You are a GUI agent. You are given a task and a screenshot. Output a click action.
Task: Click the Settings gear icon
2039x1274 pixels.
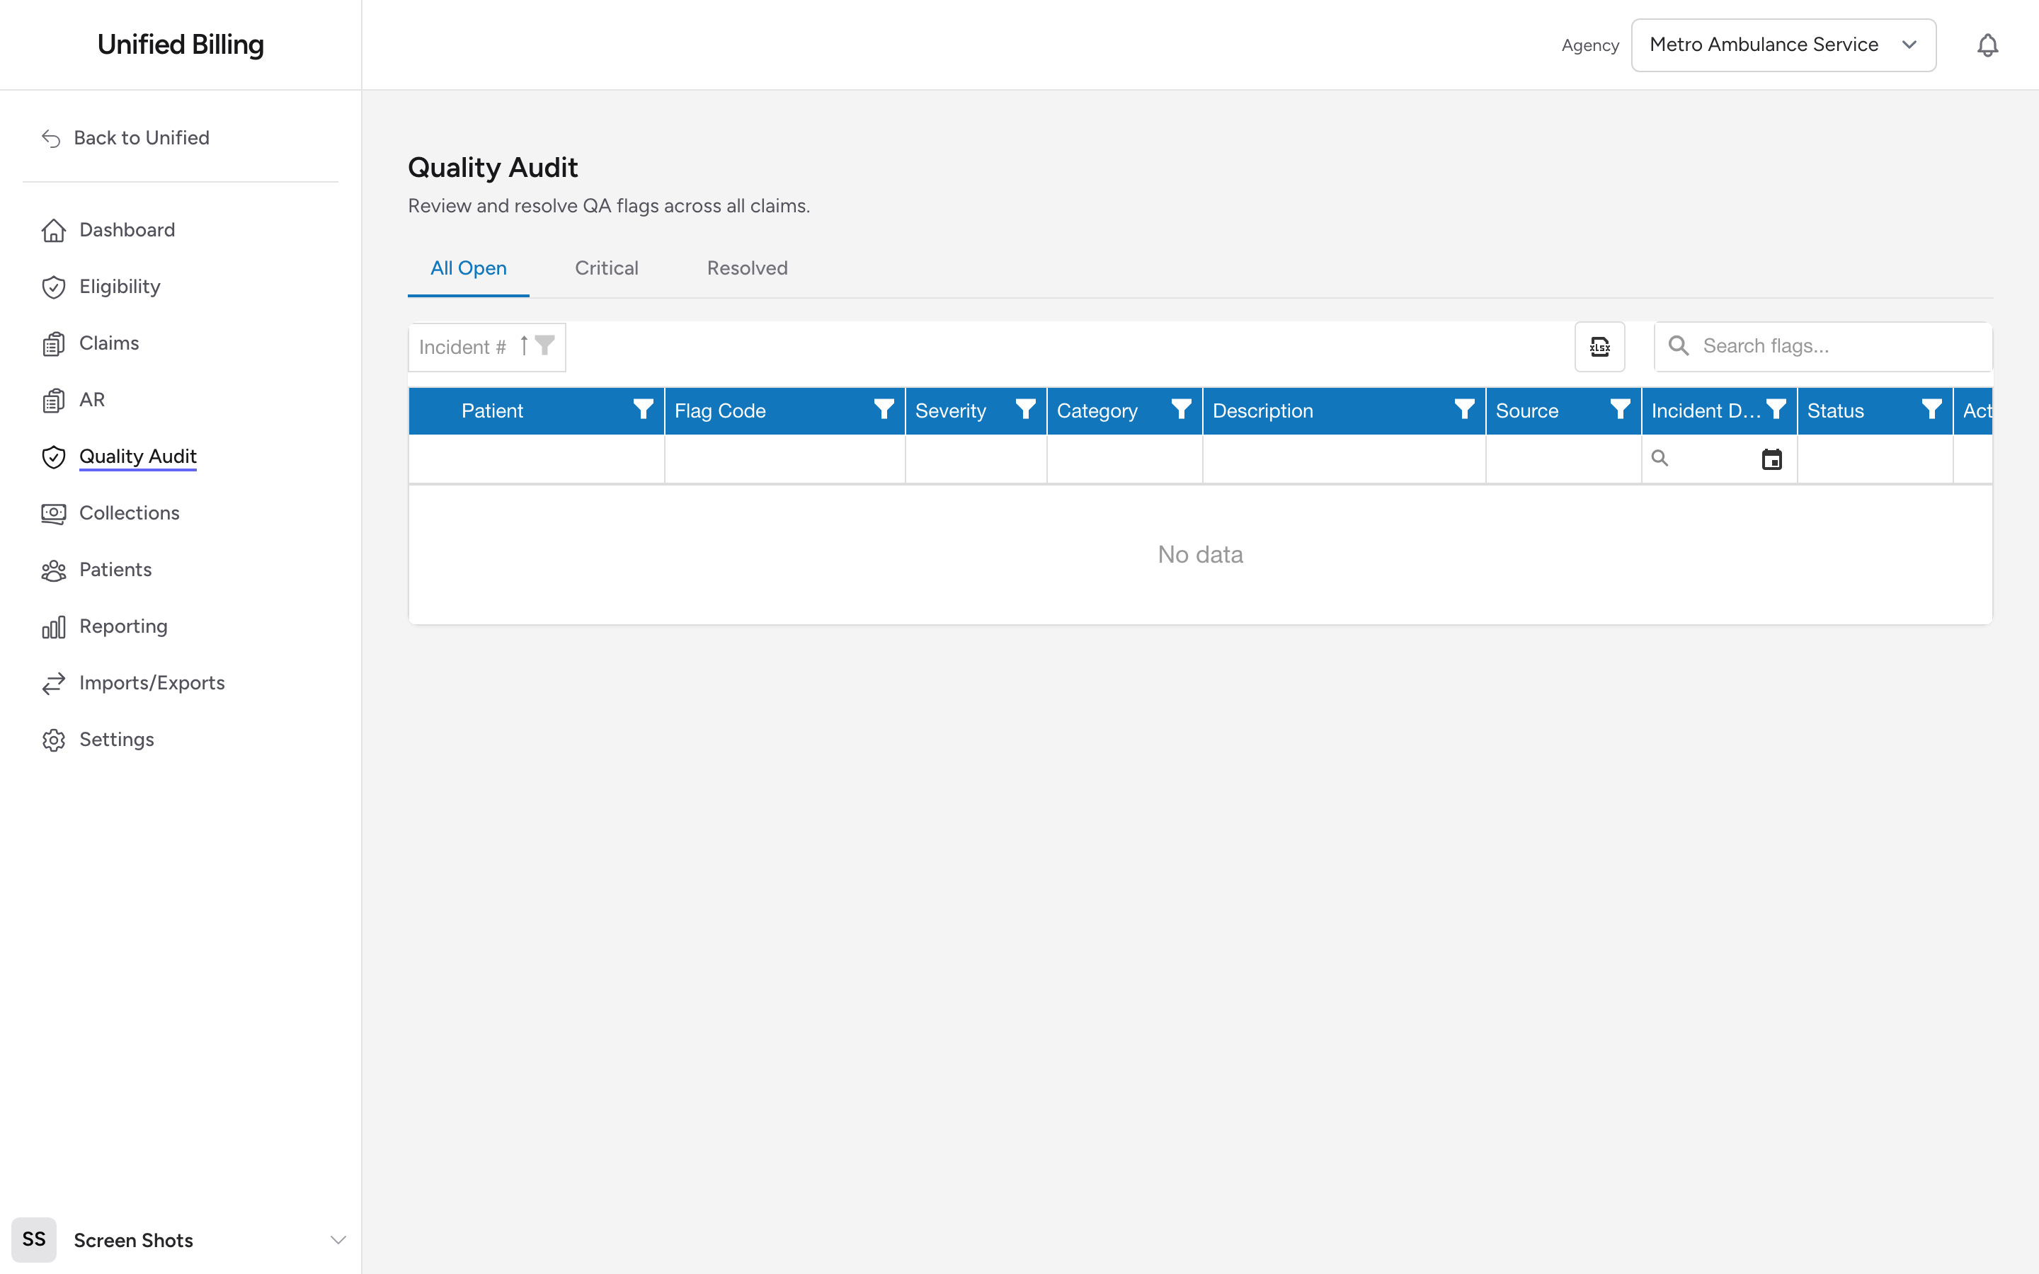(54, 740)
